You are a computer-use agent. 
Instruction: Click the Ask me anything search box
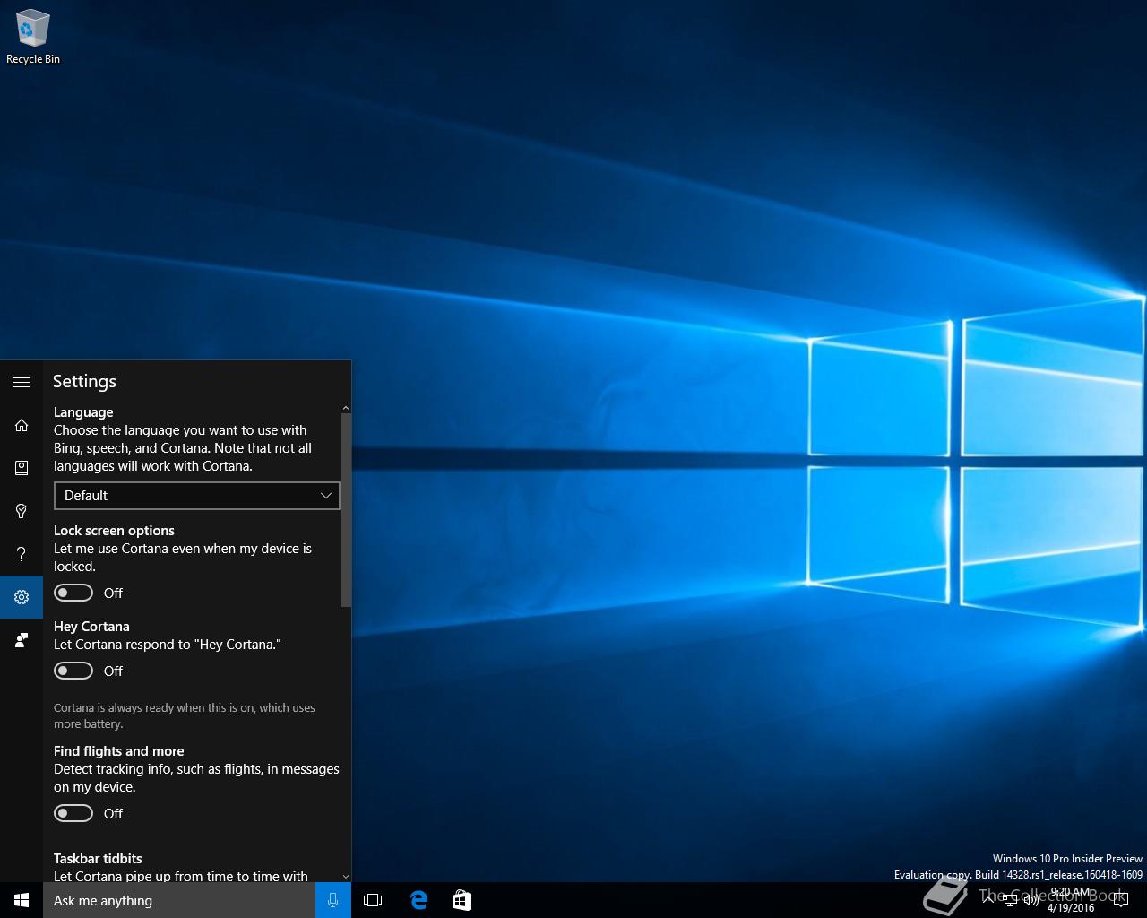tap(179, 900)
